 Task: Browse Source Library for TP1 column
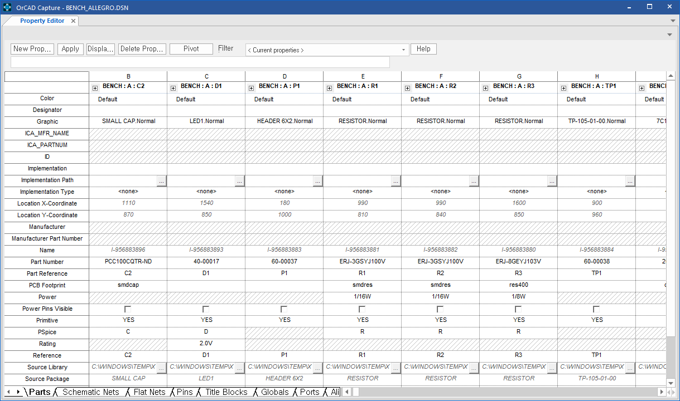point(630,368)
